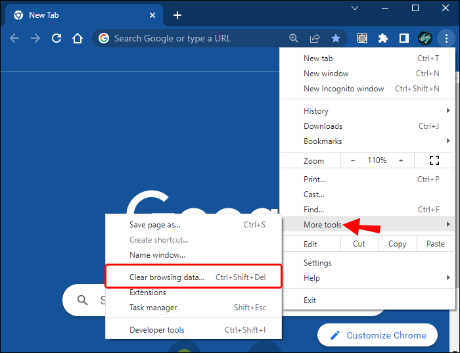Image resolution: width=460 pixels, height=353 pixels.
Task: Click the fullscreen icon in Zoom row
Action: (434, 160)
